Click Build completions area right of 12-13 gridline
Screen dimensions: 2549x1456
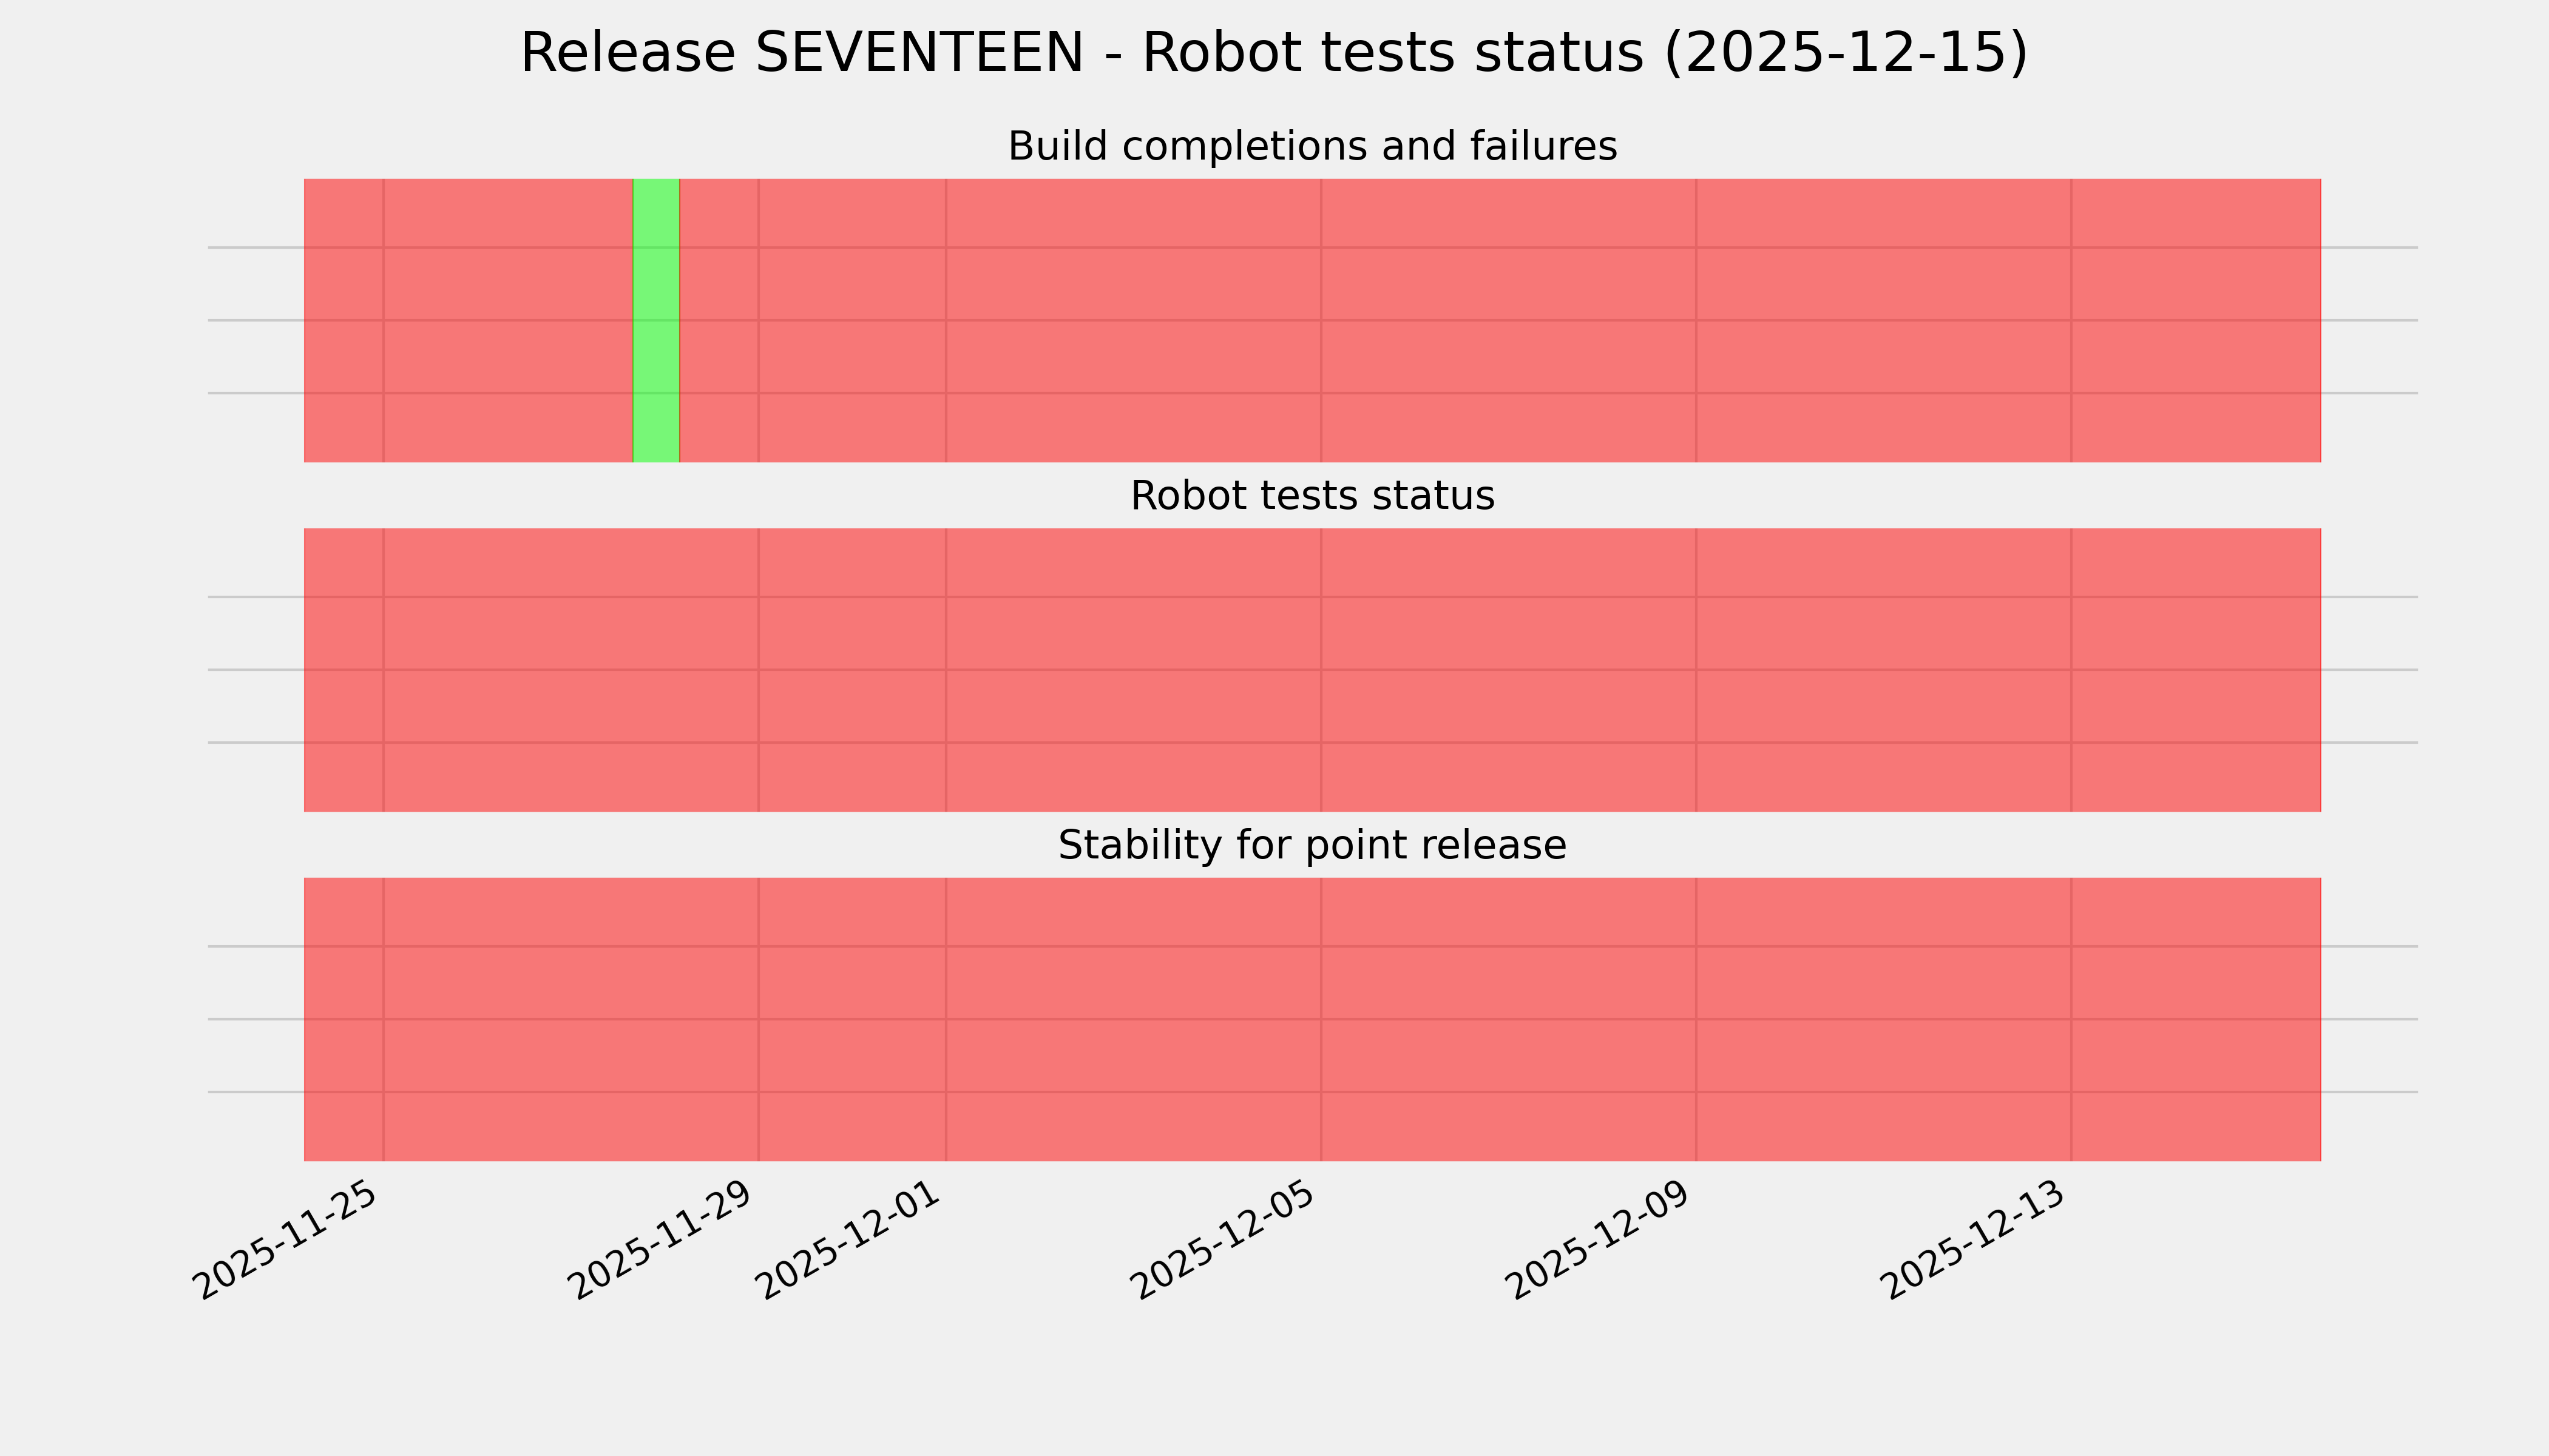[2196, 320]
